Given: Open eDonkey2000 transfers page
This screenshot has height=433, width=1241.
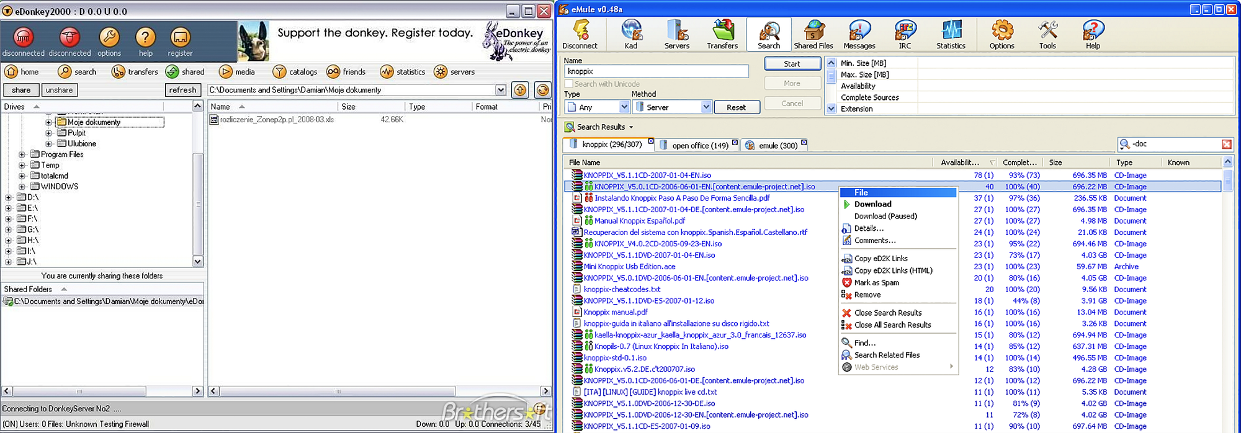Looking at the screenshot, I should 135,72.
